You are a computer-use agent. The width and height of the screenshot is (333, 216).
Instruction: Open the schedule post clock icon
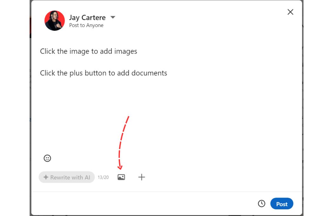click(x=262, y=204)
